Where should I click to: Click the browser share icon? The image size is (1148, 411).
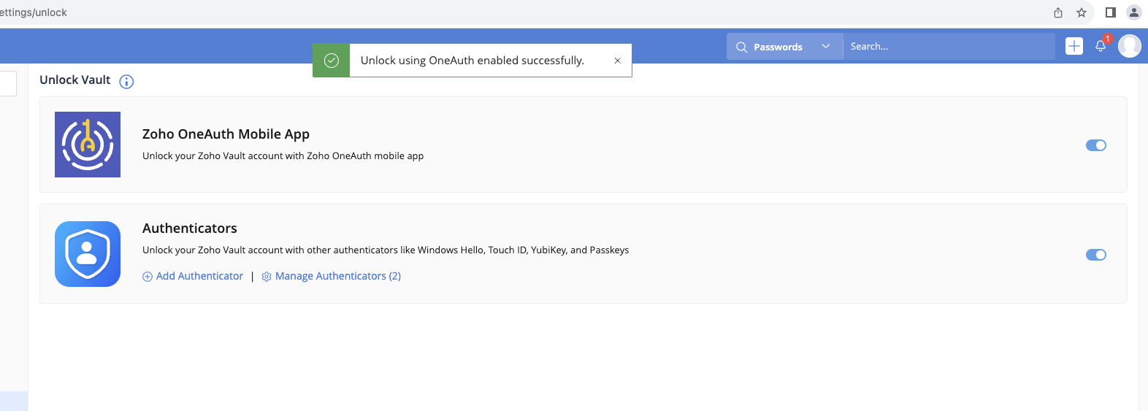[1058, 12]
